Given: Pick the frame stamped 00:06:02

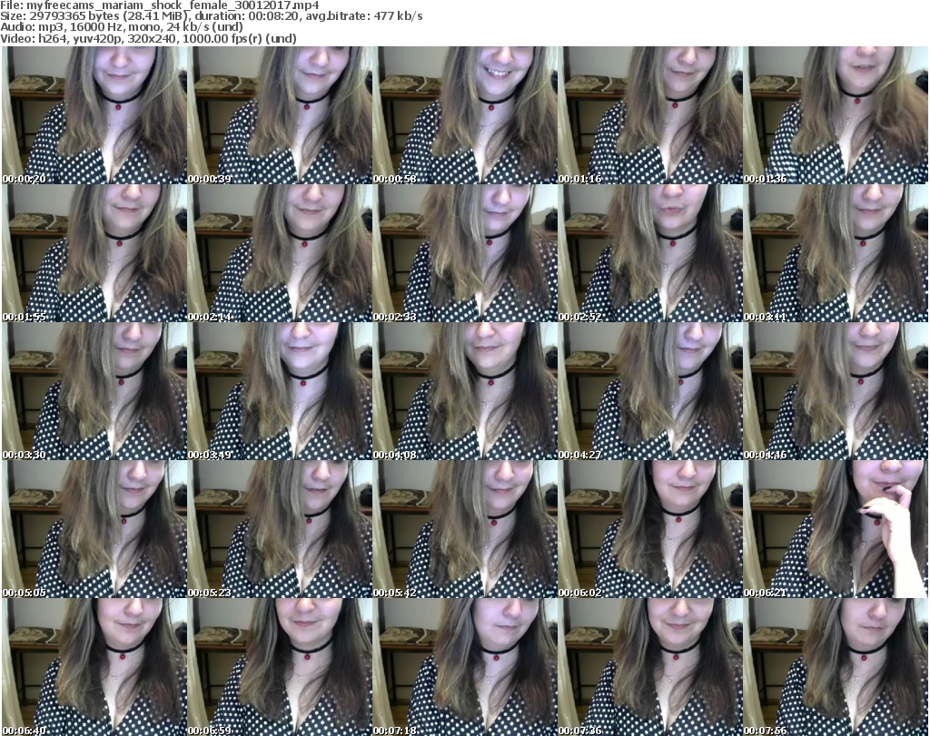Looking at the screenshot, I should click(650, 529).
